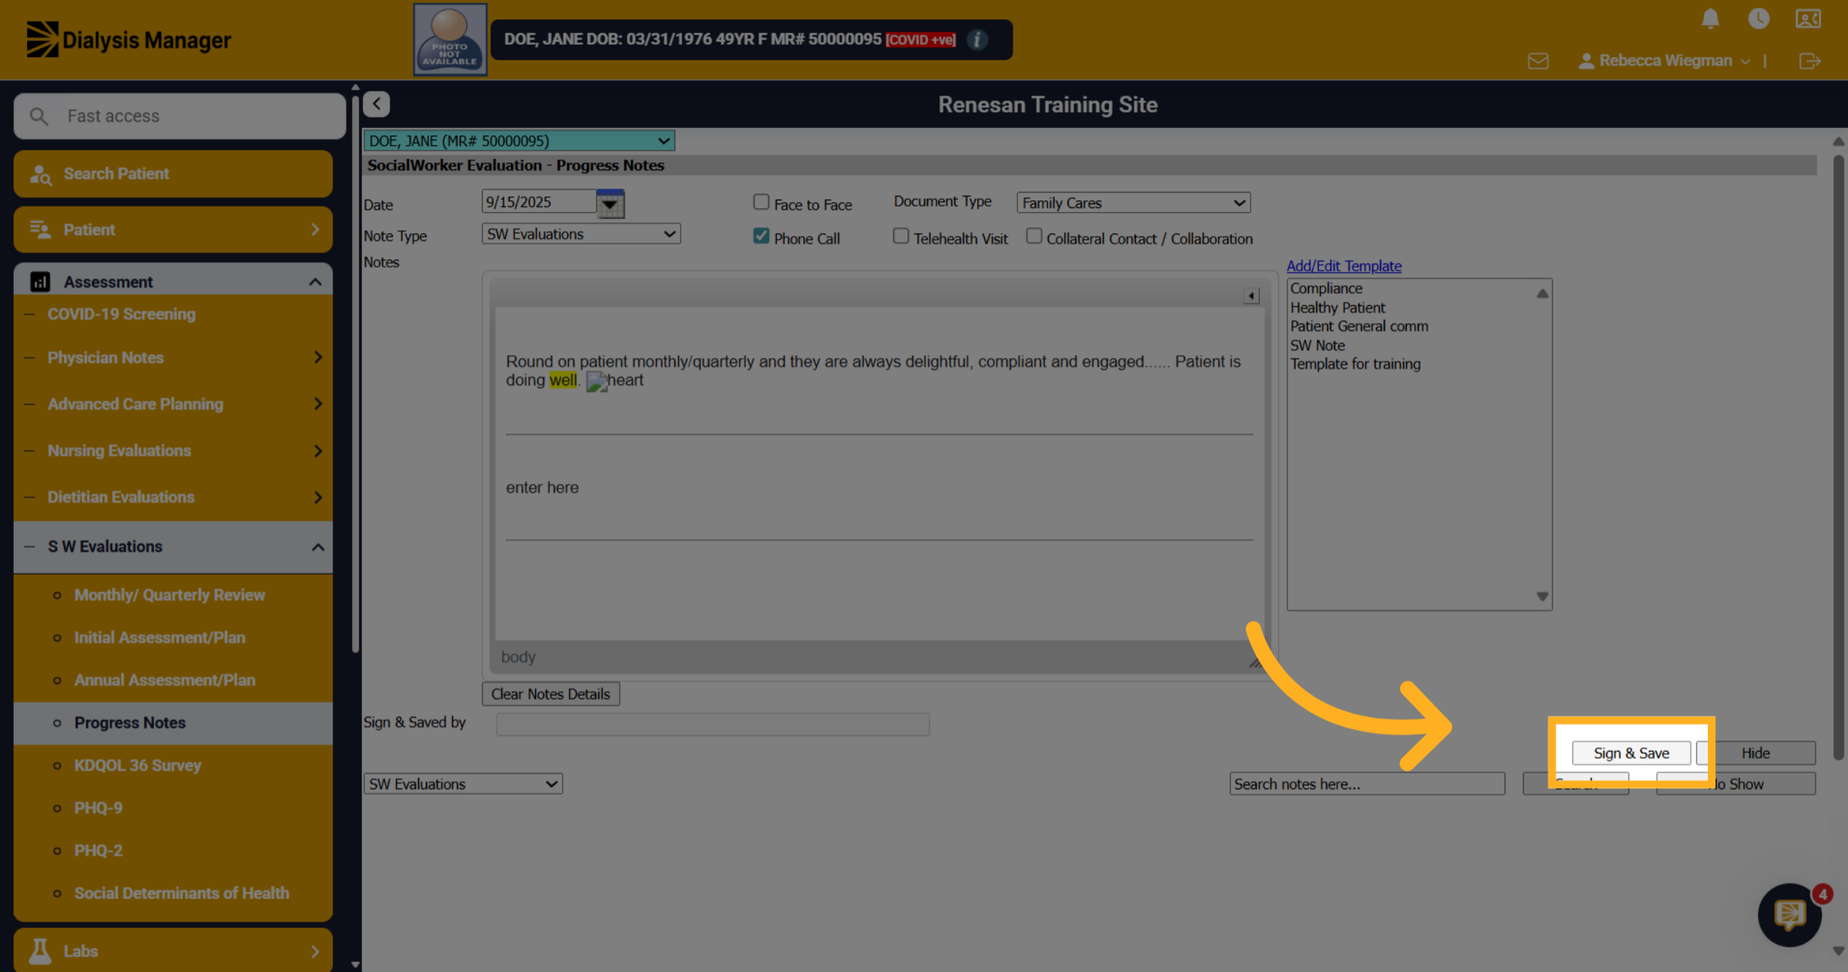Click the Sign & Save button
The height and width of the screenshot is (972, 1848).
[1631, 752]
